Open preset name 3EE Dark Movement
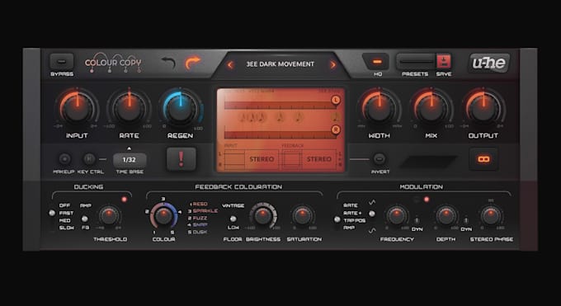 280,64
